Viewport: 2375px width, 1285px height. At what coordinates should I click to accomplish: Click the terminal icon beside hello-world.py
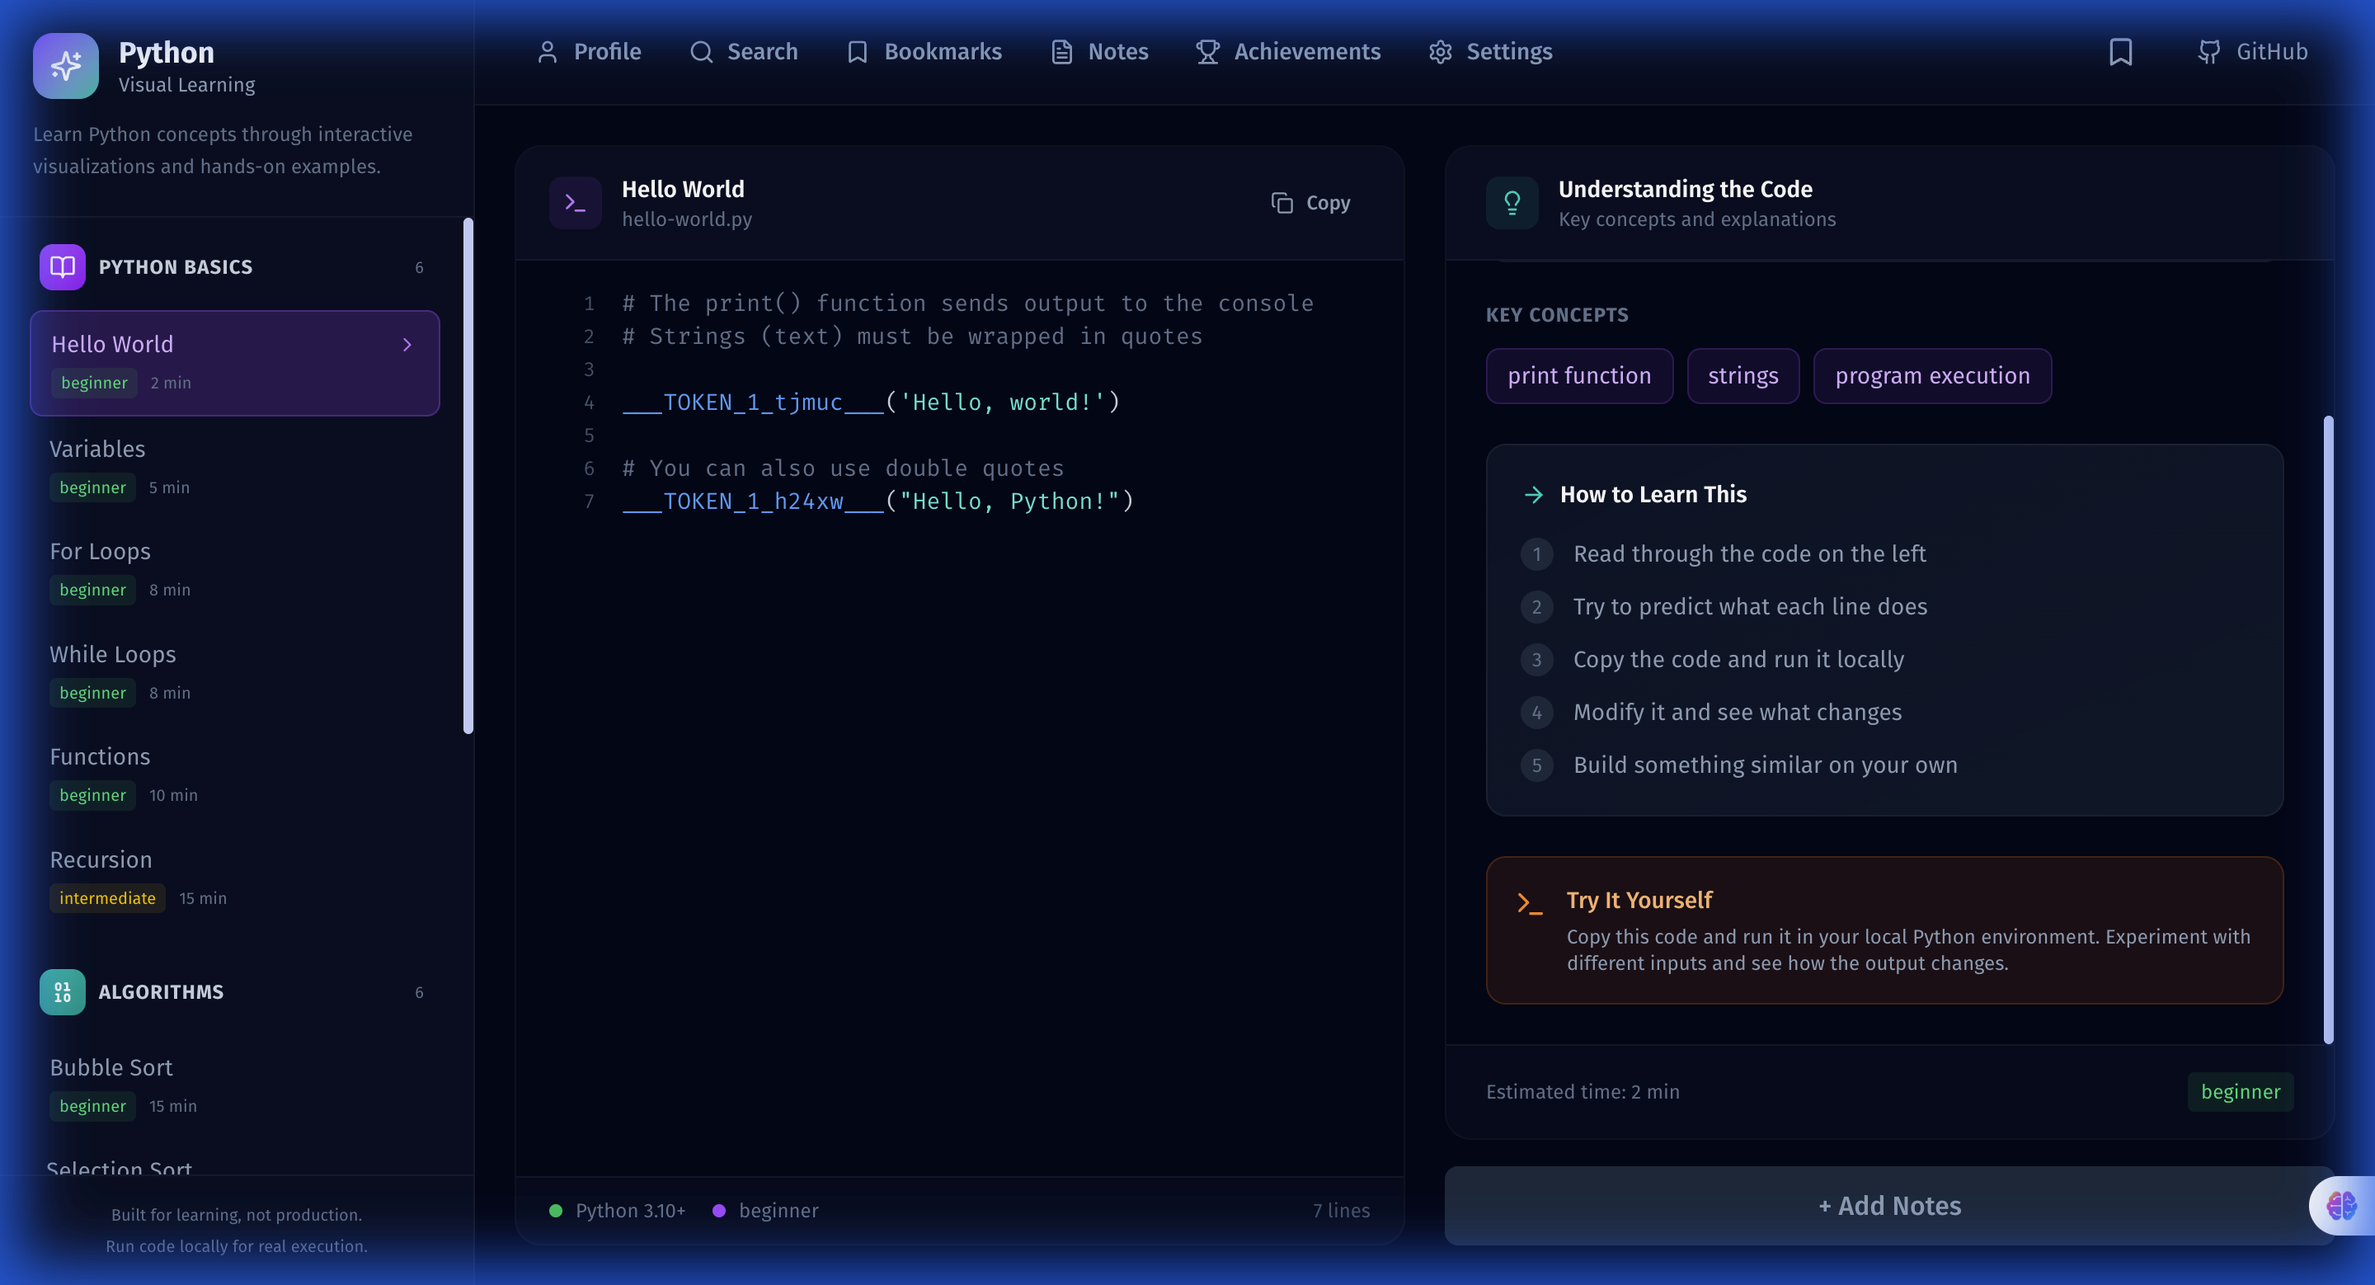pyautogui.click(x=575, y=203)
